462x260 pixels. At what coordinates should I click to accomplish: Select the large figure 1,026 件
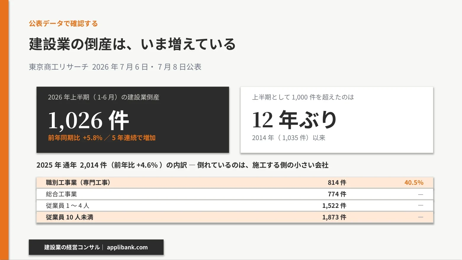(x=89, y=120)
